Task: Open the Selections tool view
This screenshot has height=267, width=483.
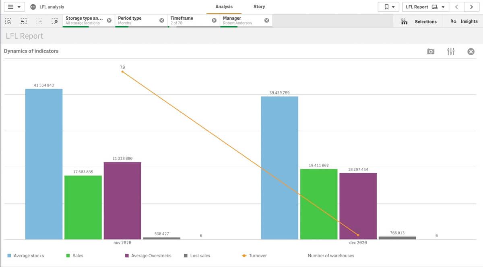Action: pos(420,21)
